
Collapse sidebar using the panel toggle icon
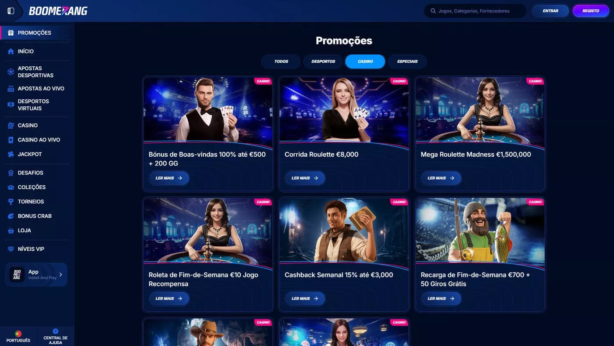tap(11, 11)
